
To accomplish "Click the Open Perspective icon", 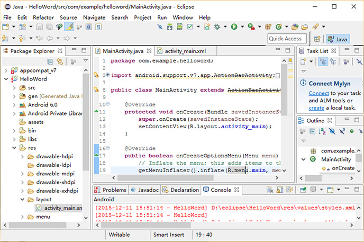I will 317,39.
